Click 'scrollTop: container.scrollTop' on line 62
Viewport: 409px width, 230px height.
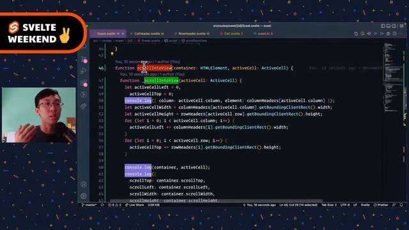[167, 181]
